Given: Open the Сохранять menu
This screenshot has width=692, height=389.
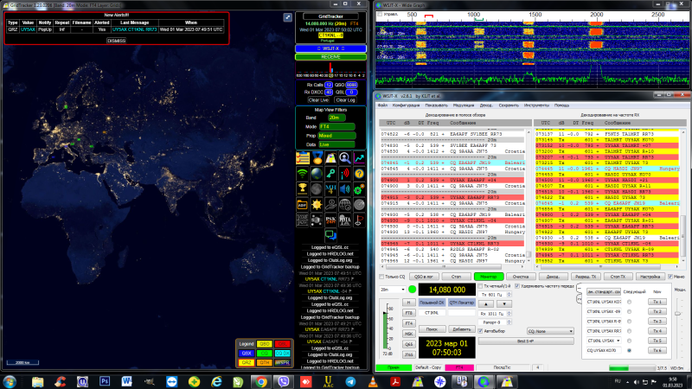Looking at the screenshot, I should point(509,105).
